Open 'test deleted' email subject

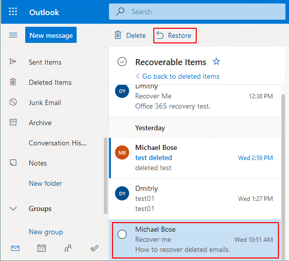(x=153, y=158)
